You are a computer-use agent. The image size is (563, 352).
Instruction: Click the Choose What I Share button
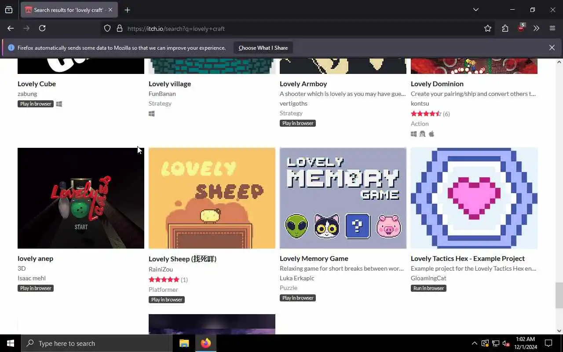coord(263,48)
